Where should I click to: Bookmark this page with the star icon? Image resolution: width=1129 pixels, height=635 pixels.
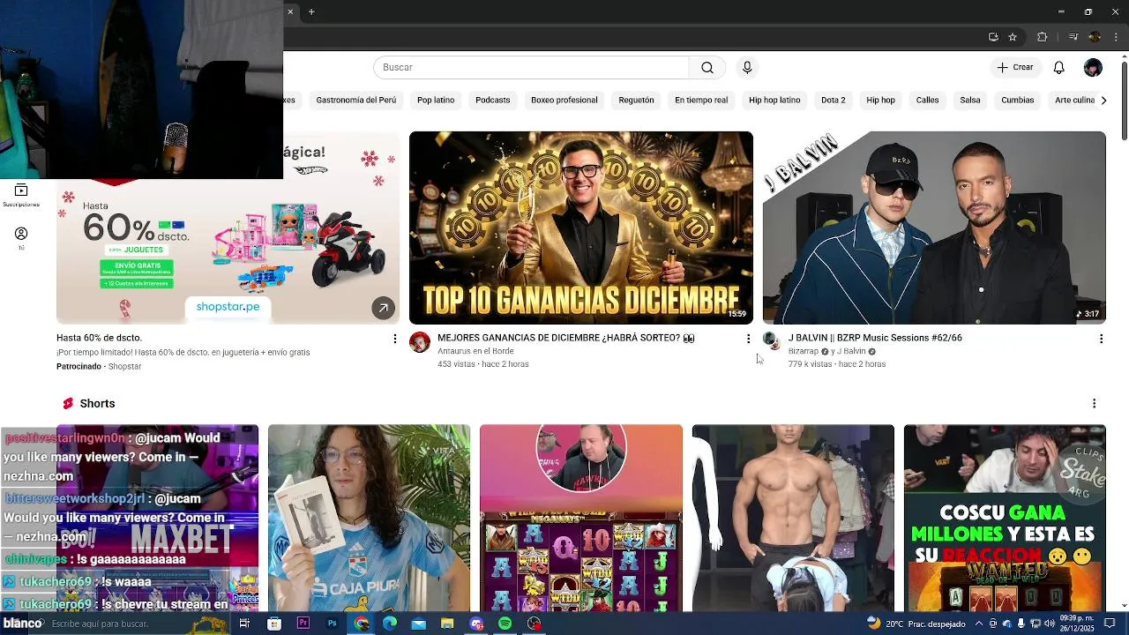point(1013,37)
